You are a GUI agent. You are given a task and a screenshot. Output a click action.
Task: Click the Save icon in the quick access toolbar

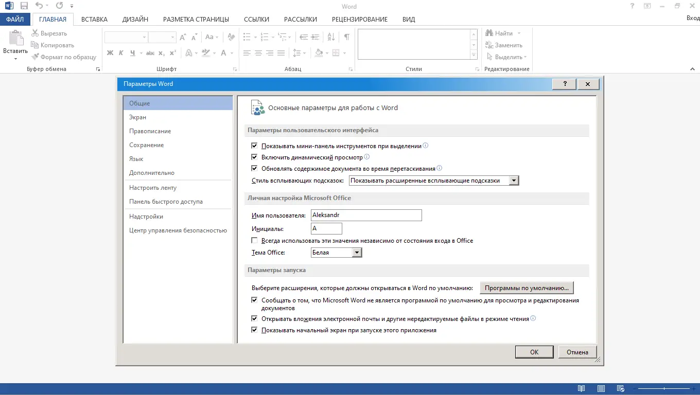point(24,6)
